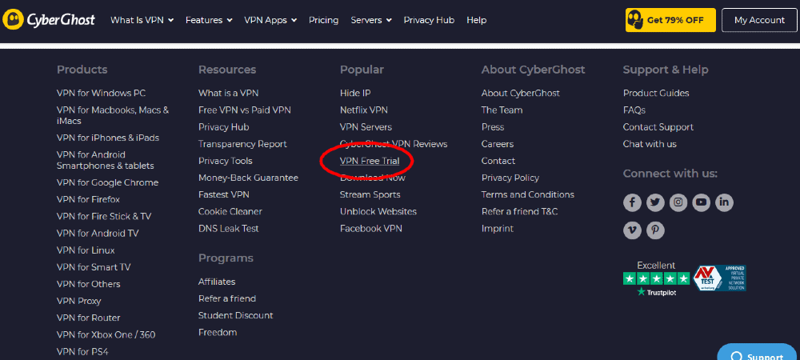Open VPN for iPhones & iPads link
800x360 pixels.
click(108, 138)
